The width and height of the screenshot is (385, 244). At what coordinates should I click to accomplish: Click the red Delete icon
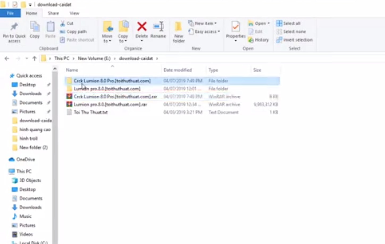tap(142, 27)
